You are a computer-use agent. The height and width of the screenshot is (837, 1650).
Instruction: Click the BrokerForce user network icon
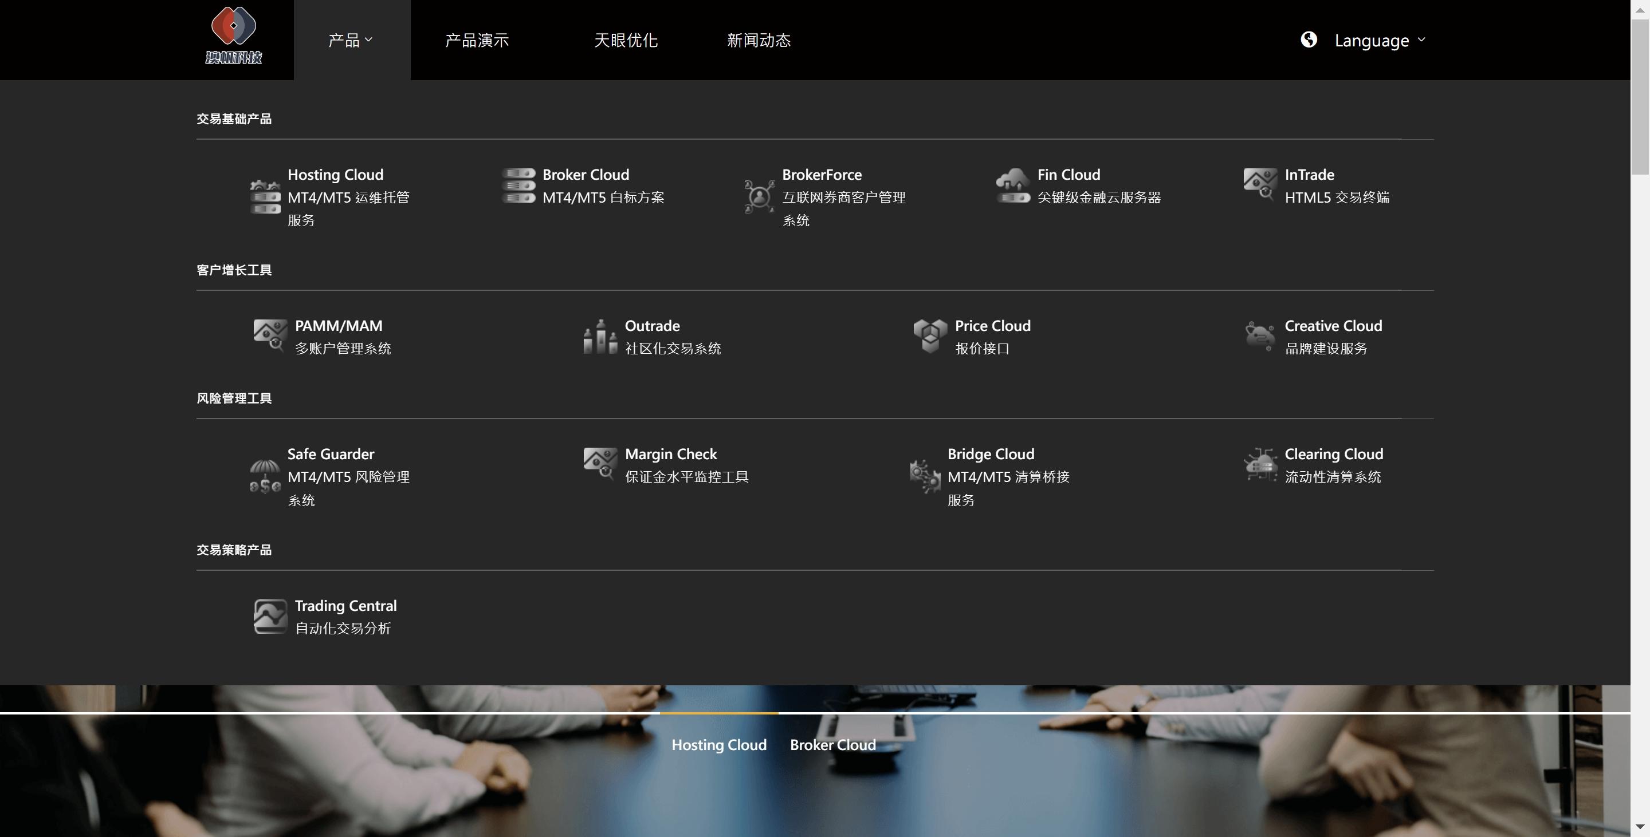[x=759, y=197]
